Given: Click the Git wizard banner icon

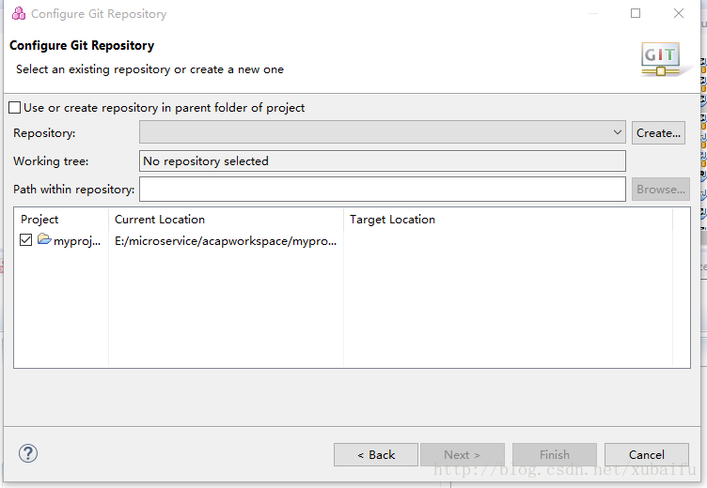Looking at the screenshot, I should [x=662, y=59].
